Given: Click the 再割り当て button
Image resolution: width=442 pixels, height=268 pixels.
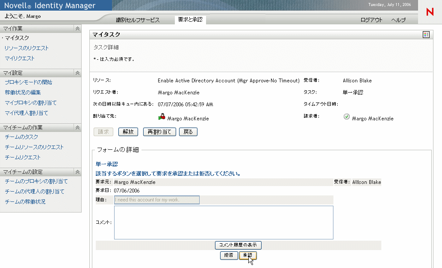Looking at the screenshot, I should pos(159,132).
